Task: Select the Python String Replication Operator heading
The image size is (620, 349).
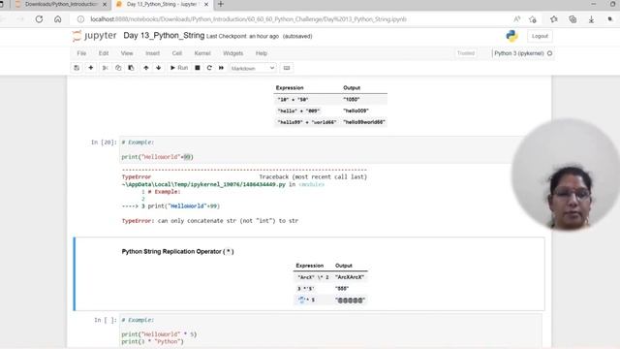Action: (x=177, y=252)
